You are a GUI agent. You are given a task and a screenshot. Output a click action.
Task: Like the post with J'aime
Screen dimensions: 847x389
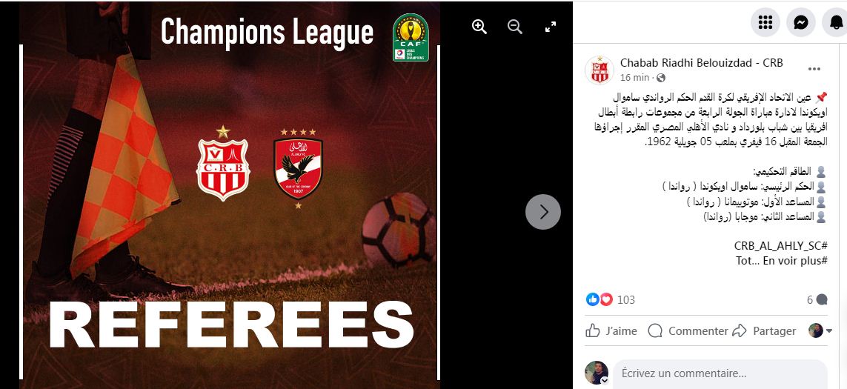611,330
